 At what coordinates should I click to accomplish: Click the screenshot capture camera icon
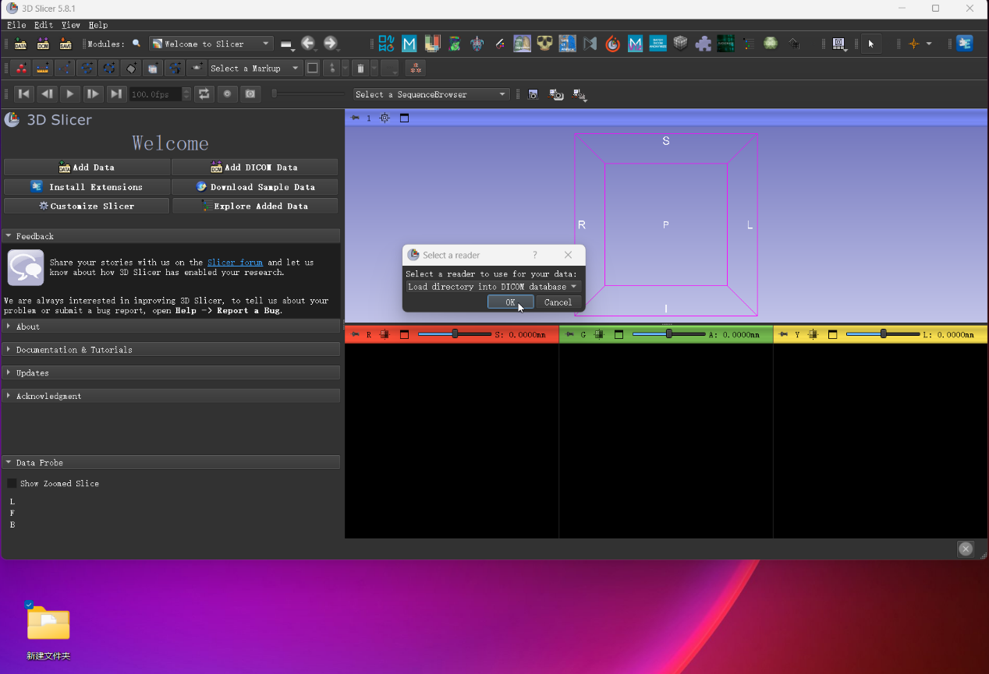pyautogui.click(x=533, y=94)
